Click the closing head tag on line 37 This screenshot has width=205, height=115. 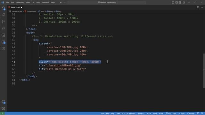(x=31, y=29)
